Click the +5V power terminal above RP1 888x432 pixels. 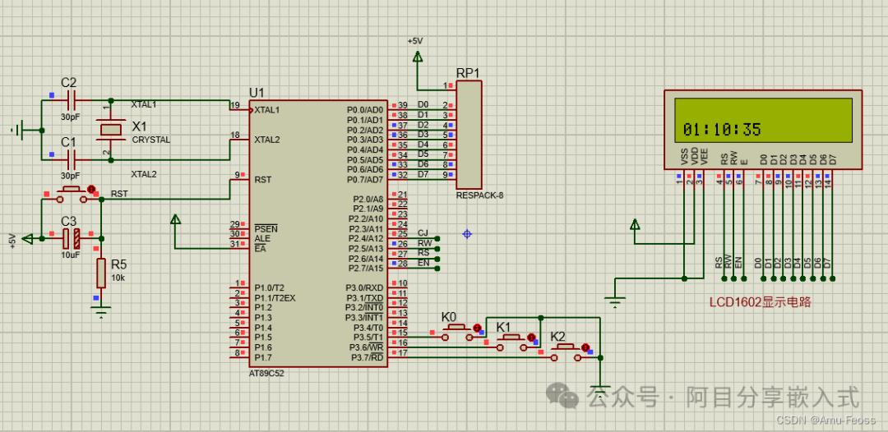(418, 56)
